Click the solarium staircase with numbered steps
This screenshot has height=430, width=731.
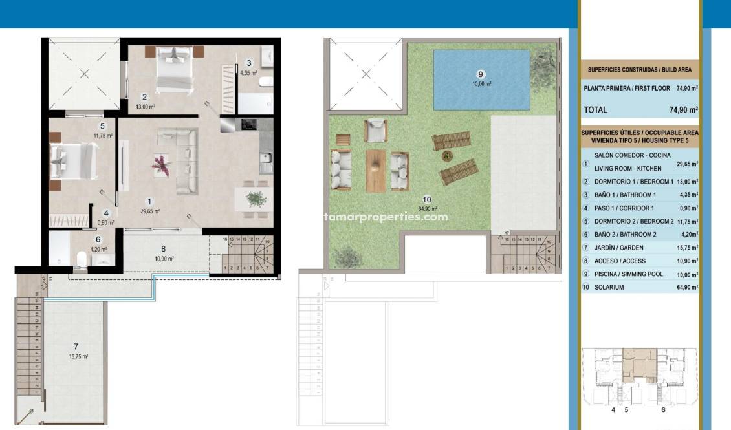point(524,254)
